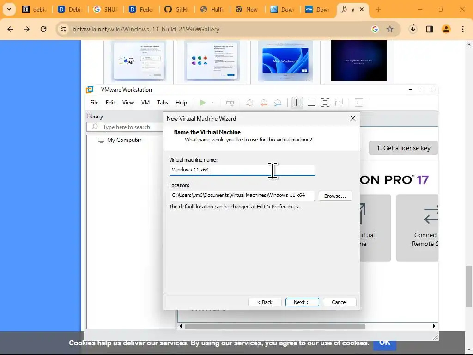The height and width of the screenshot is (355, 473).
Task: Open the headphones customize experience thumbnail
Action: 139,61
